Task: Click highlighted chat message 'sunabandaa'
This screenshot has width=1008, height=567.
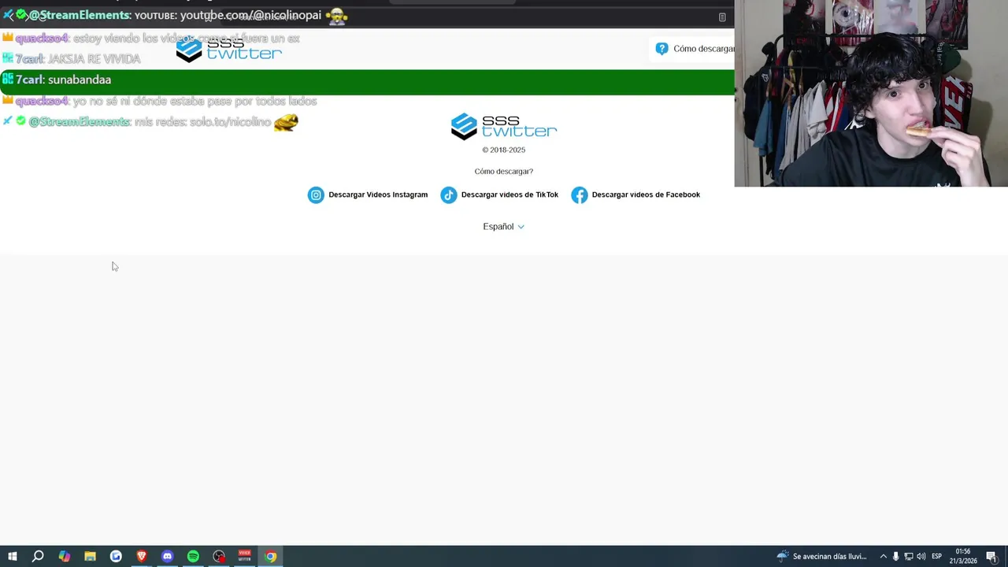Action: coord(80,80)
